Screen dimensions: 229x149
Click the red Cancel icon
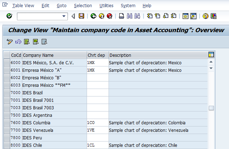[x=109, y=16]
